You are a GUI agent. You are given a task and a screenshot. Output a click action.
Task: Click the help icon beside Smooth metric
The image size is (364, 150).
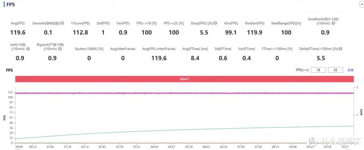point(62,23)
